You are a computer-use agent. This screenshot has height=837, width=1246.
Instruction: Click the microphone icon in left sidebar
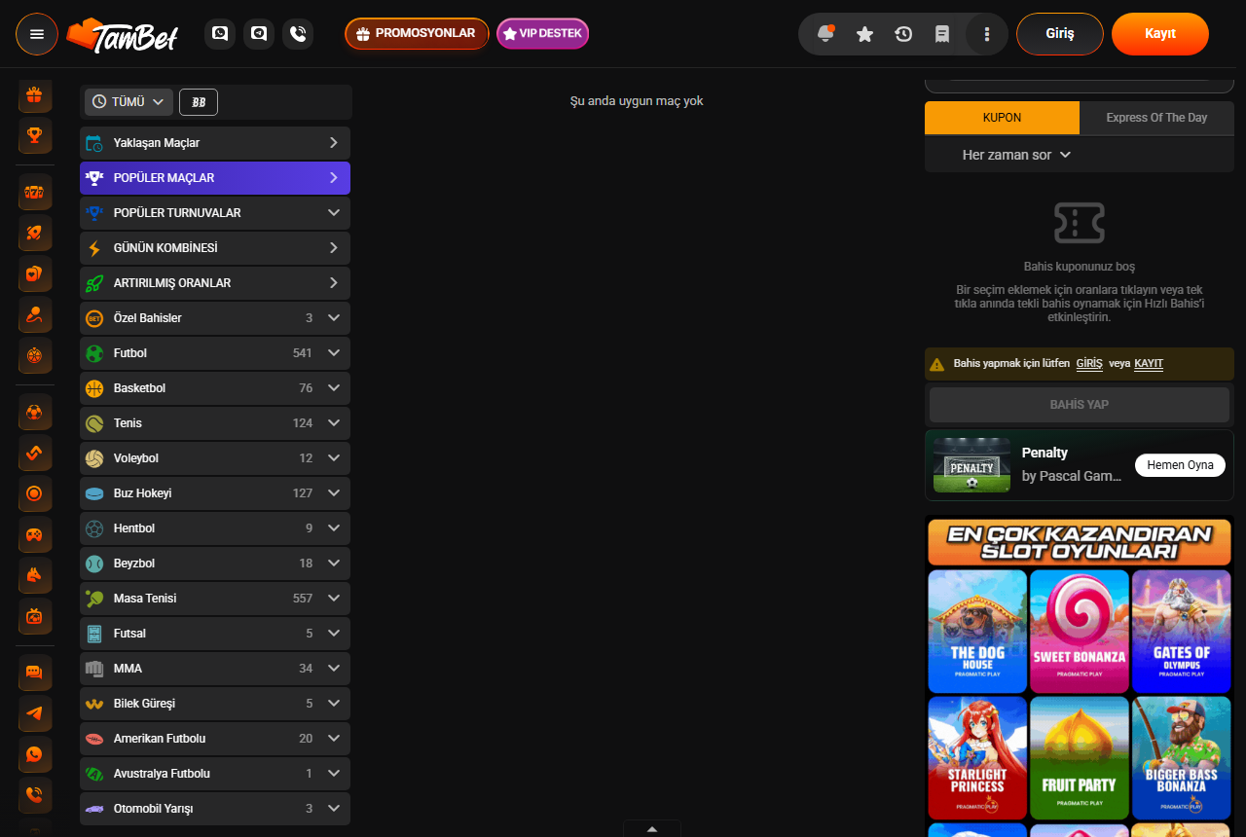pyautogui.click(x=35, y=315)
